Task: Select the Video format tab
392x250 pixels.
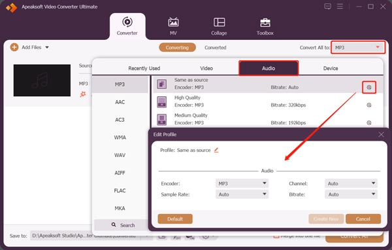Action: click(206, 68)
